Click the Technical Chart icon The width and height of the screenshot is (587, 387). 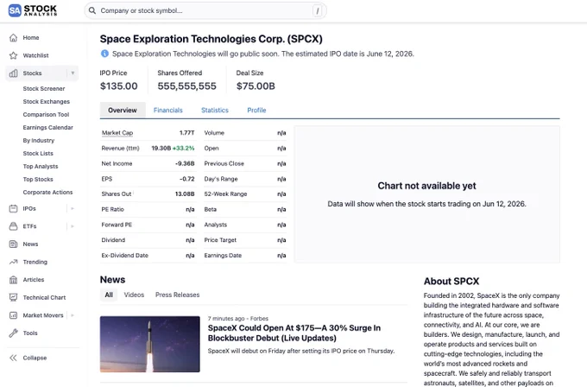14,297
